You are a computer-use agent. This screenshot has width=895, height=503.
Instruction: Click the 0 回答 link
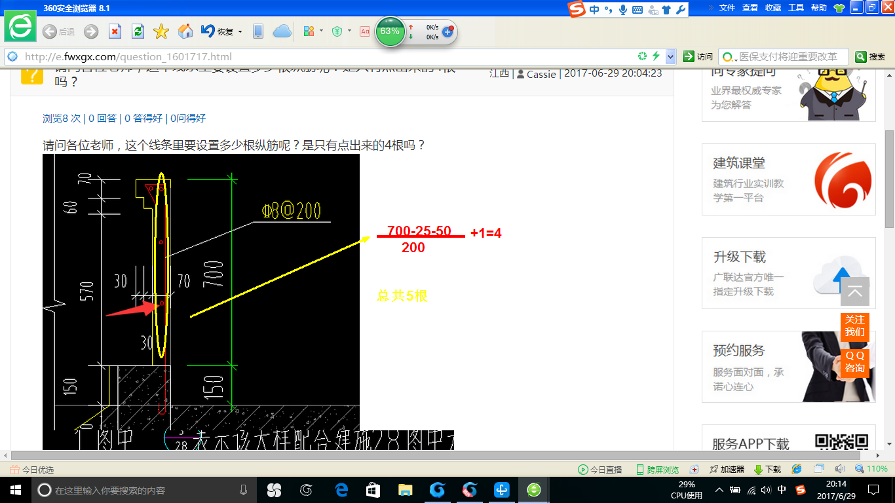pos(102,118)
